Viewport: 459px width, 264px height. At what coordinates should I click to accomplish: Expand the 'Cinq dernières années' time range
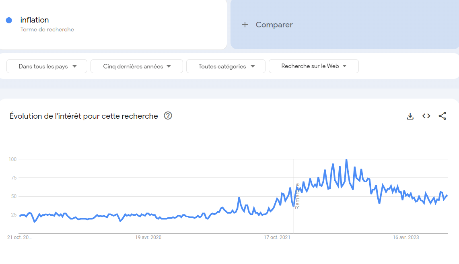[137, 66]
